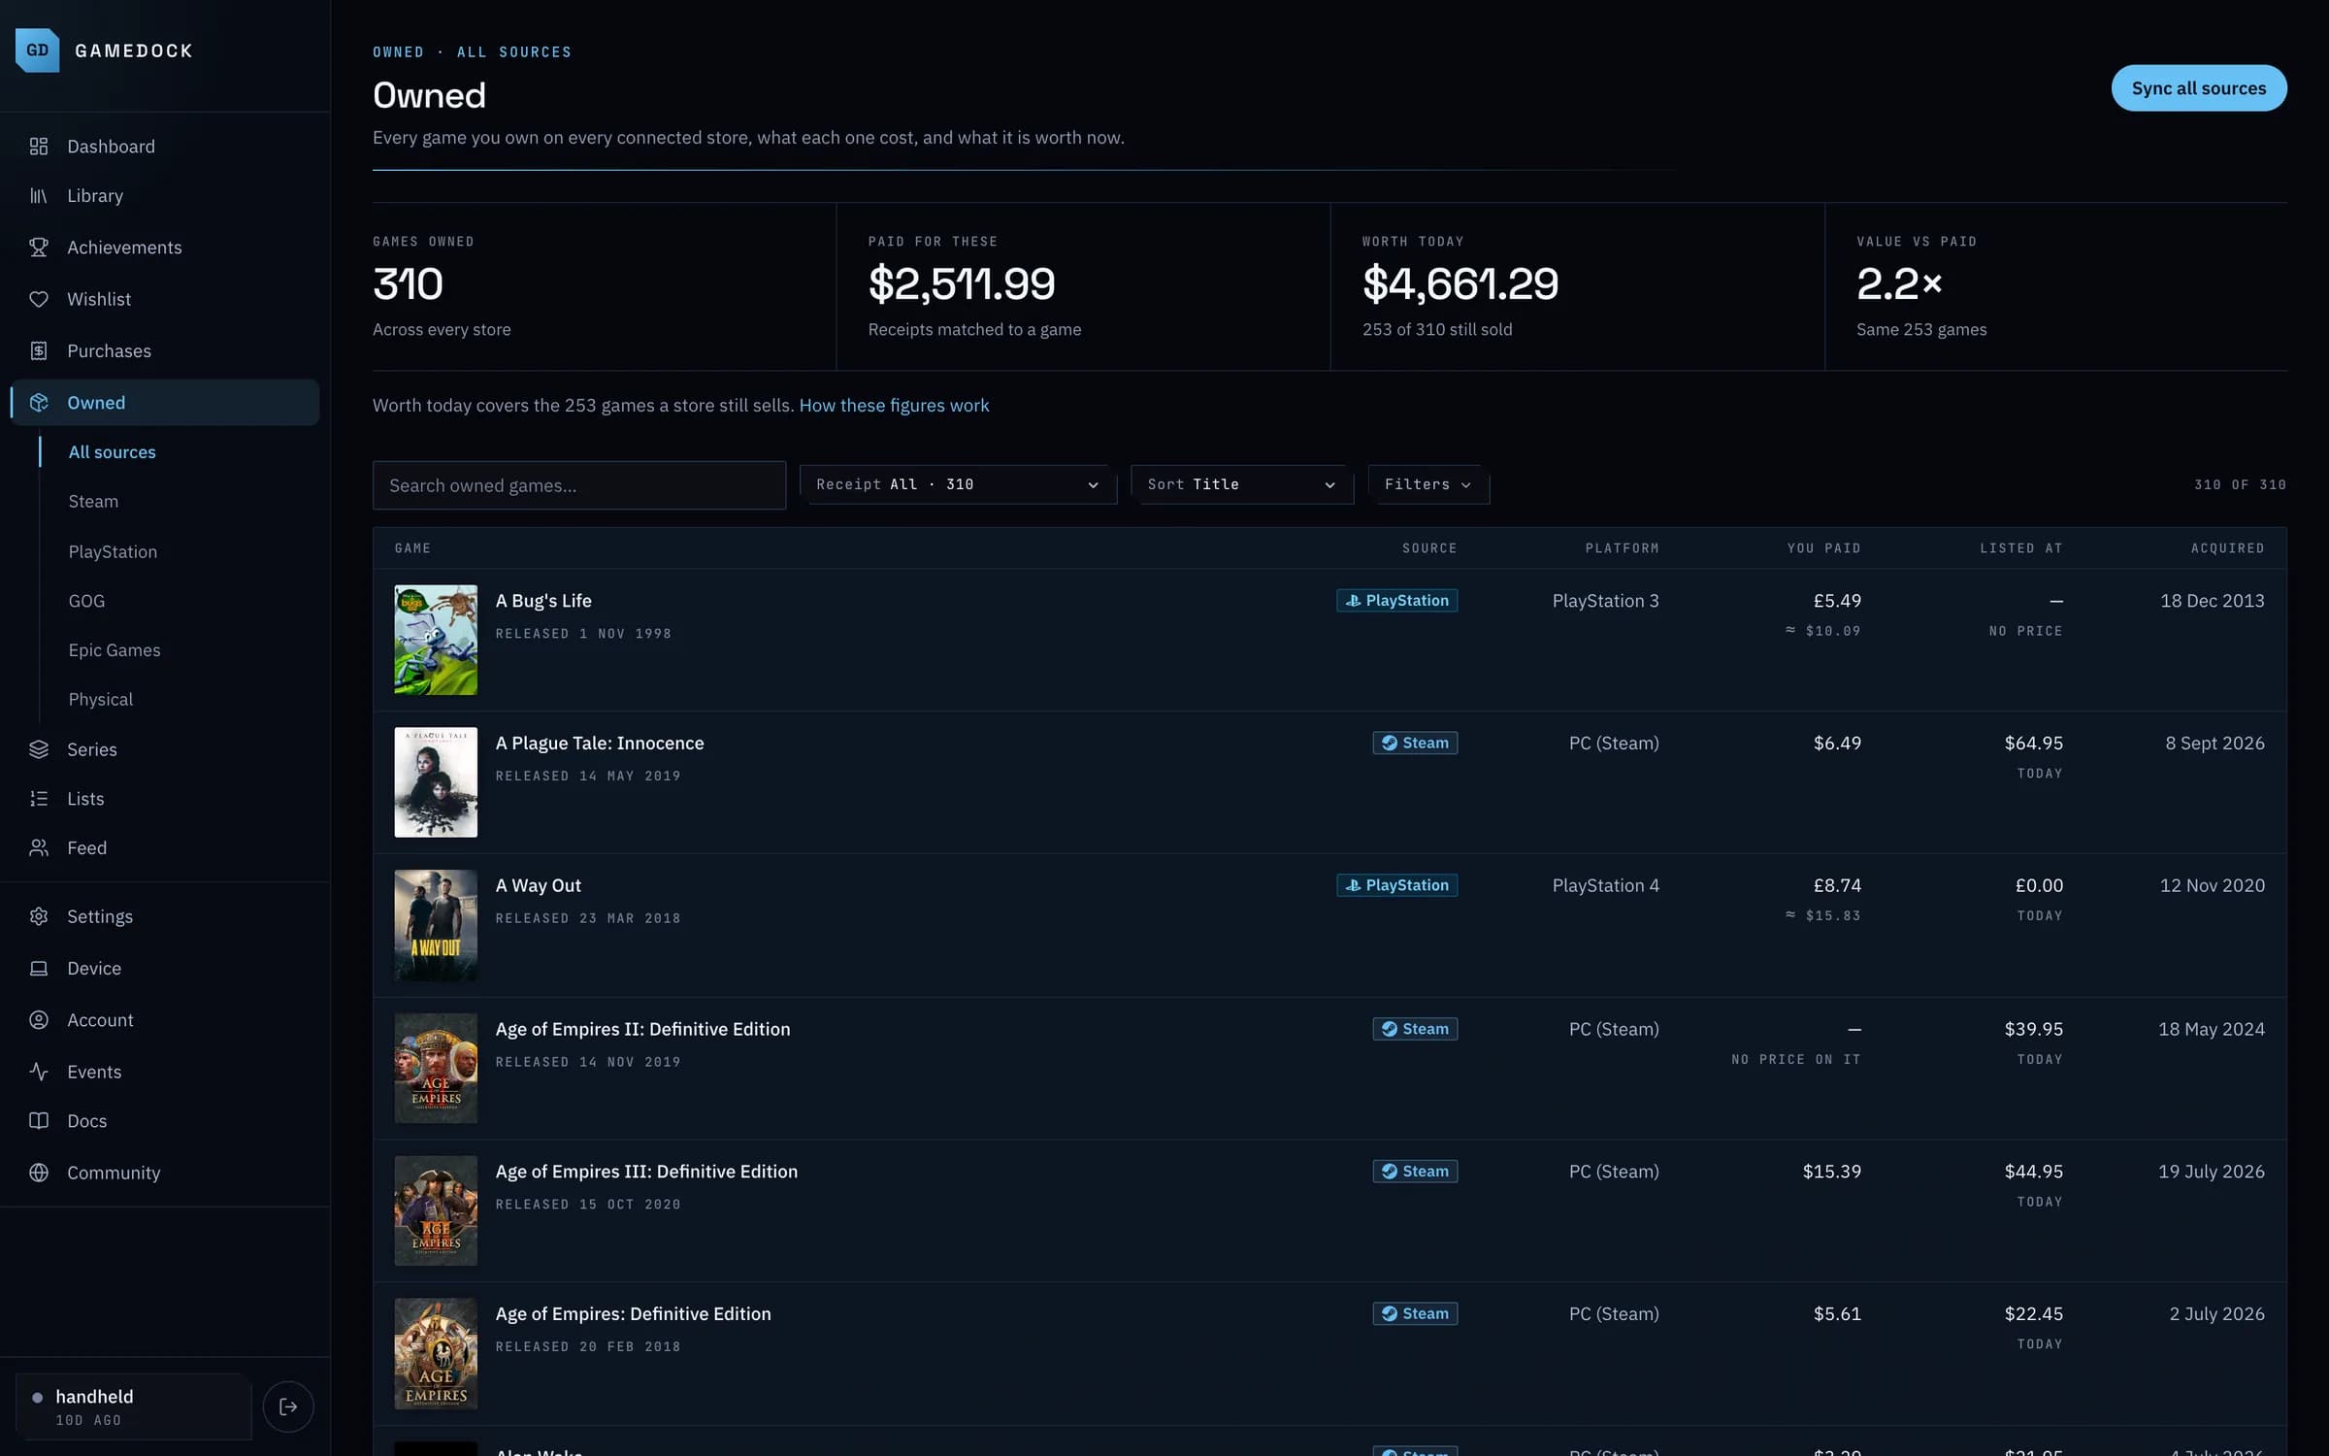
Task: Select the Epic Games source
Action: 115,650
